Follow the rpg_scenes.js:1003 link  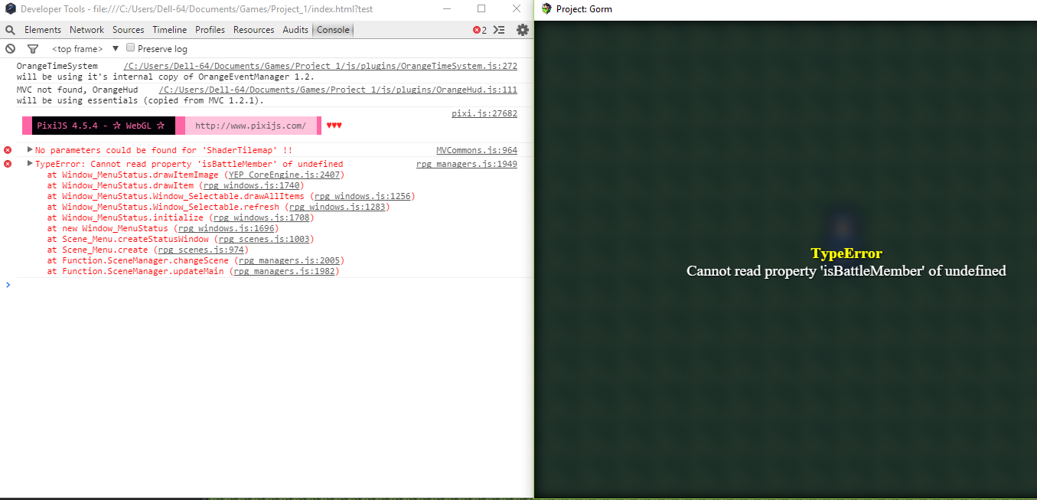point(263,239)
